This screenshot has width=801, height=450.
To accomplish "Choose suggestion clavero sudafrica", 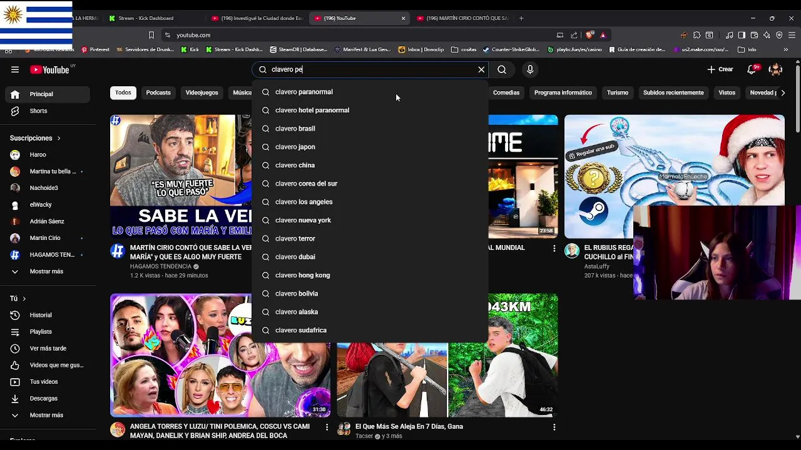I will [370, 330].
